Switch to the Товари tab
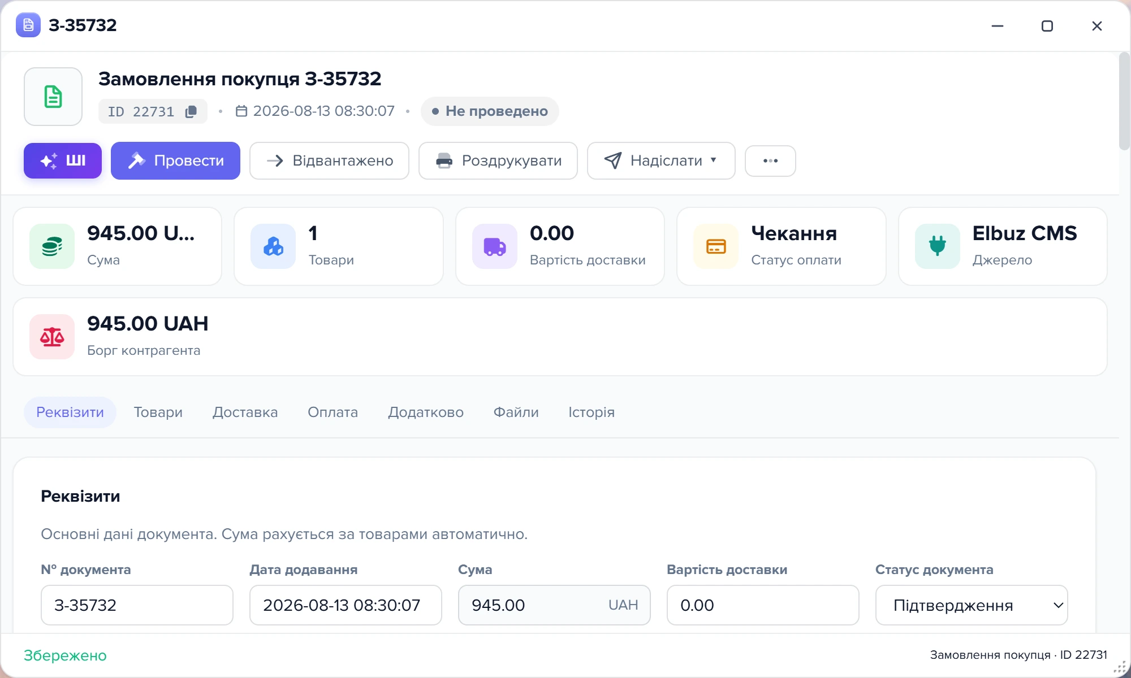This screenshot has height=678, width=1131. (158, 412)
